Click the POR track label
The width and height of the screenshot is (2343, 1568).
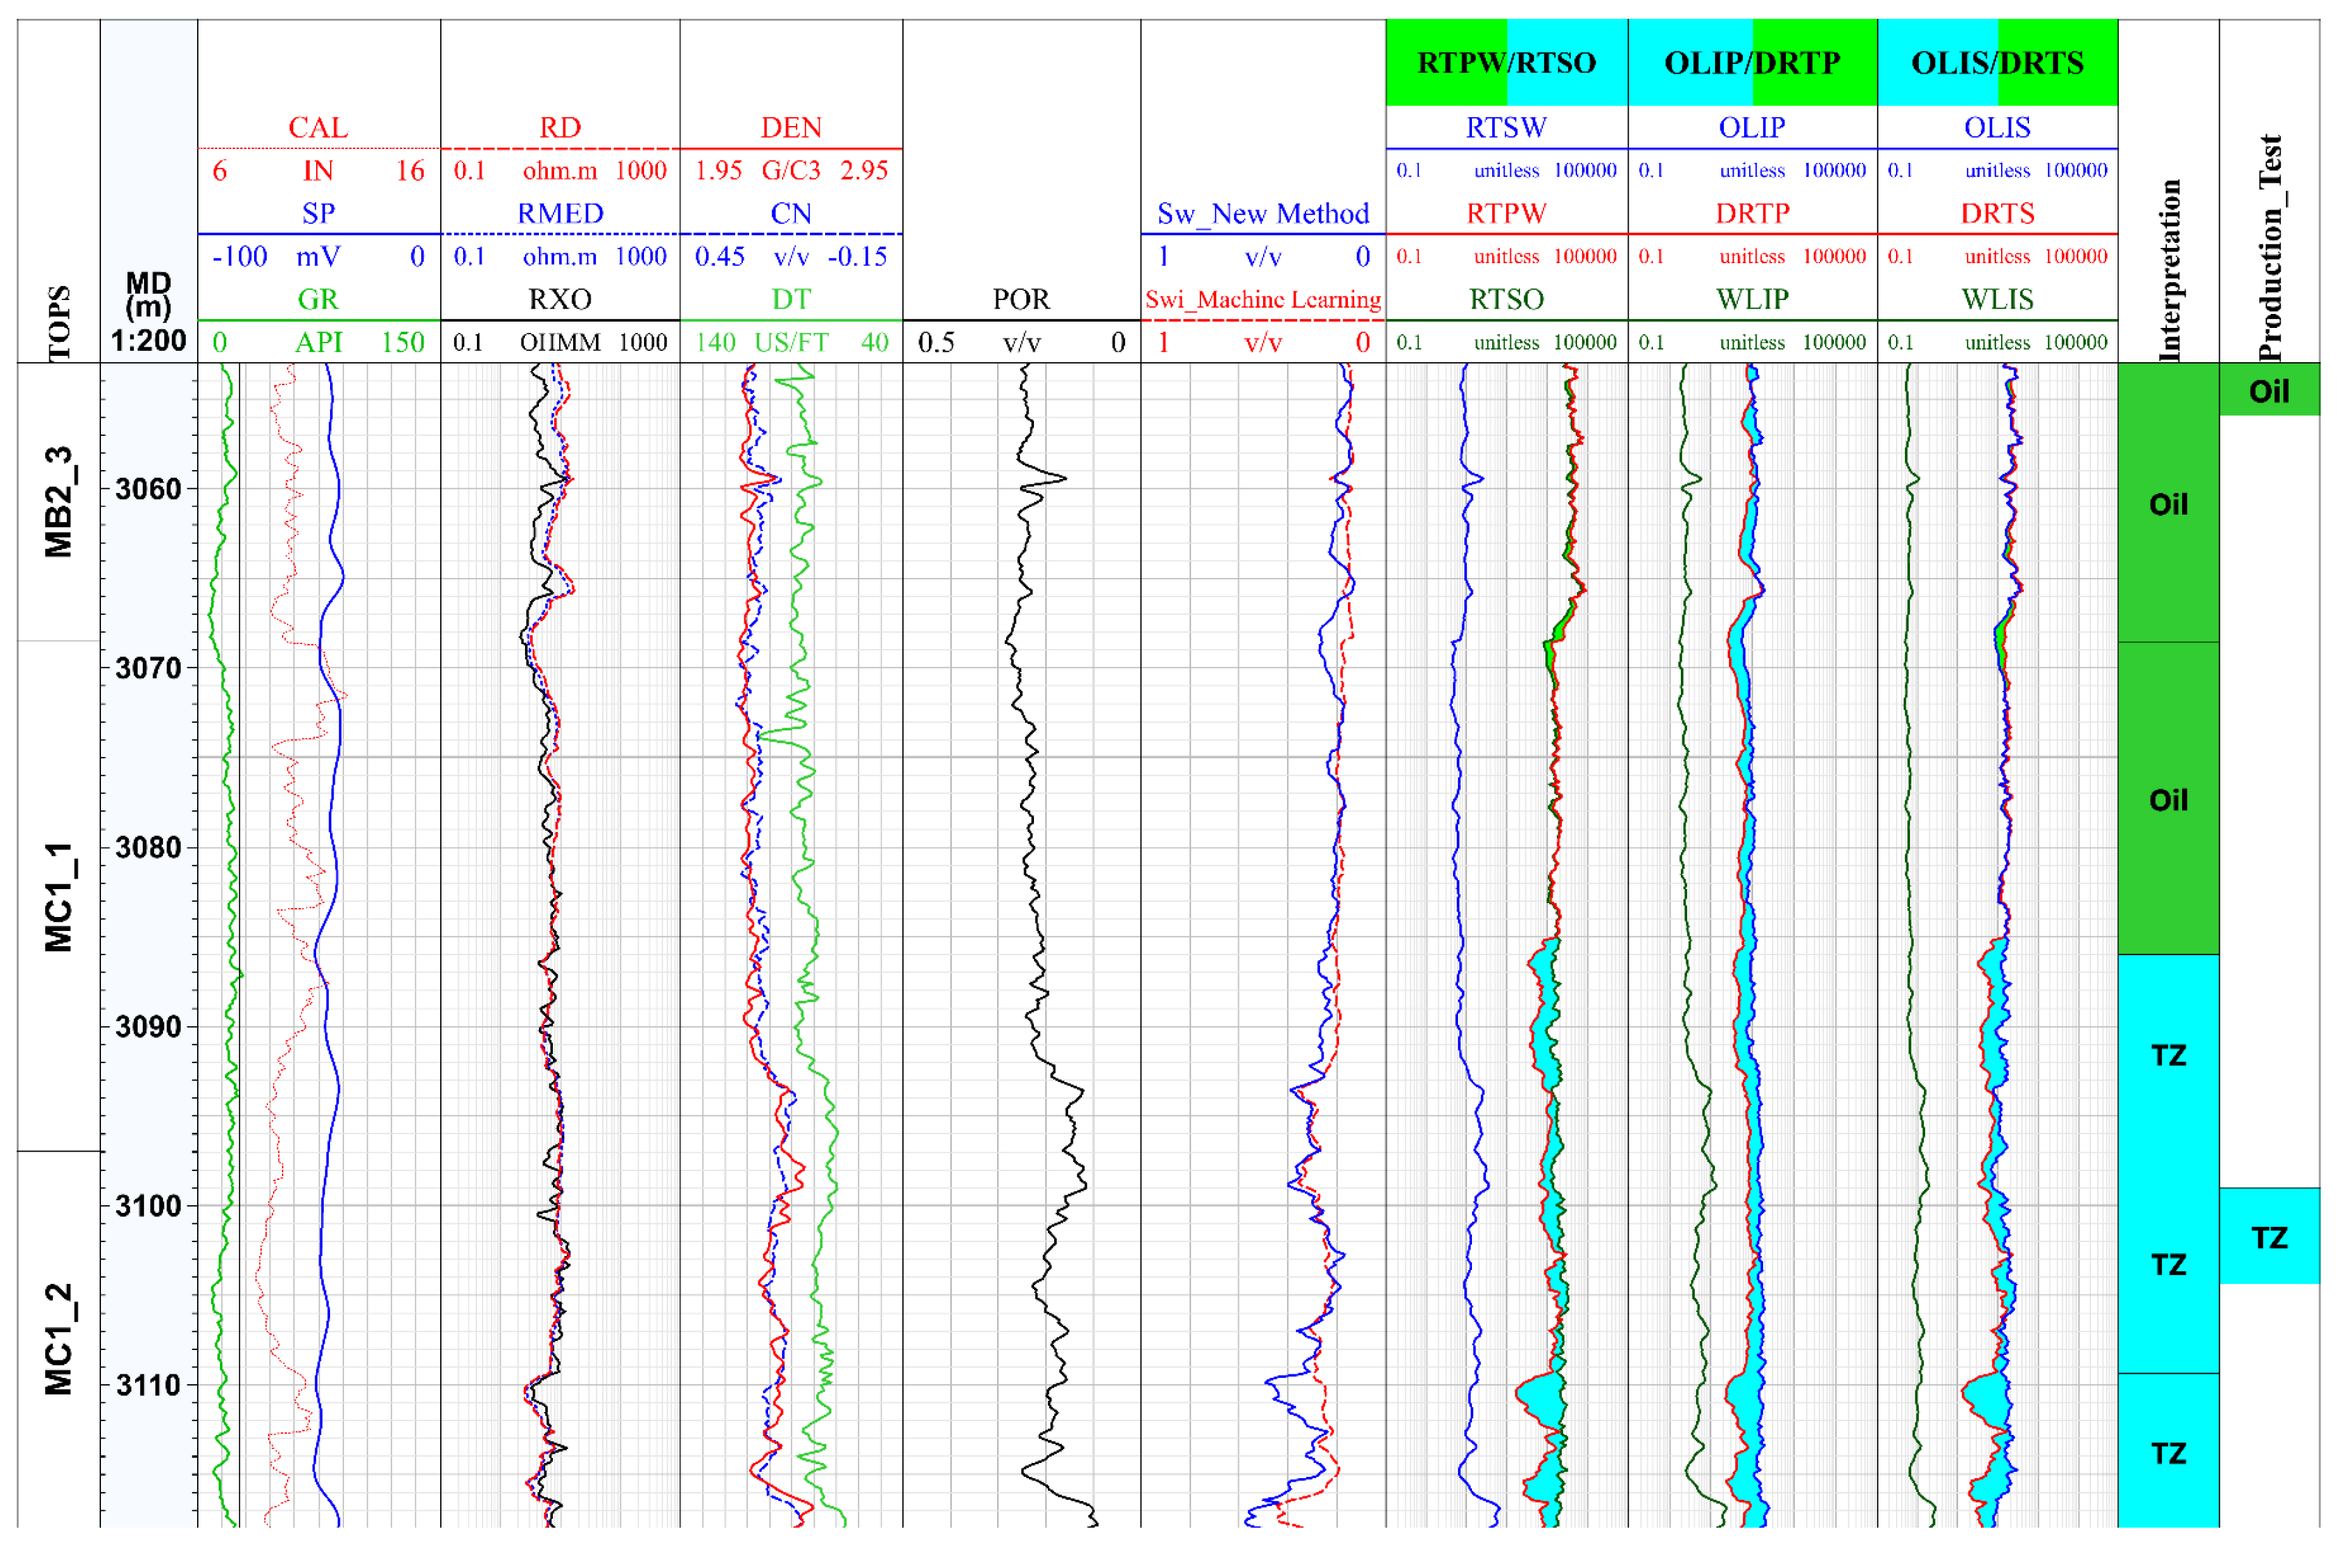point(1021,299)
